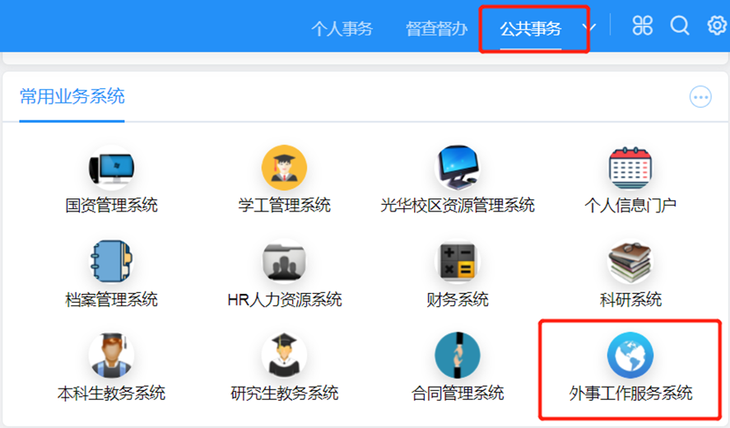
Task: Switch to the 个人事务 tab
Action: (342, 29)
